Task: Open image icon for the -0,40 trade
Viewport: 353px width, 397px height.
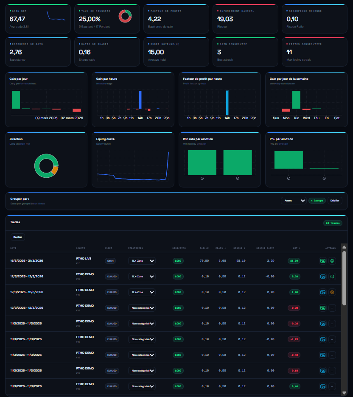Action: click(322, 355)
